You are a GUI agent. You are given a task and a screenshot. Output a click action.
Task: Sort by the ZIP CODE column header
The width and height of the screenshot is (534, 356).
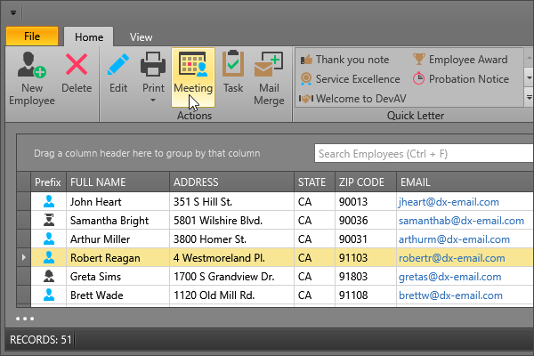click(x=366, y=182)
